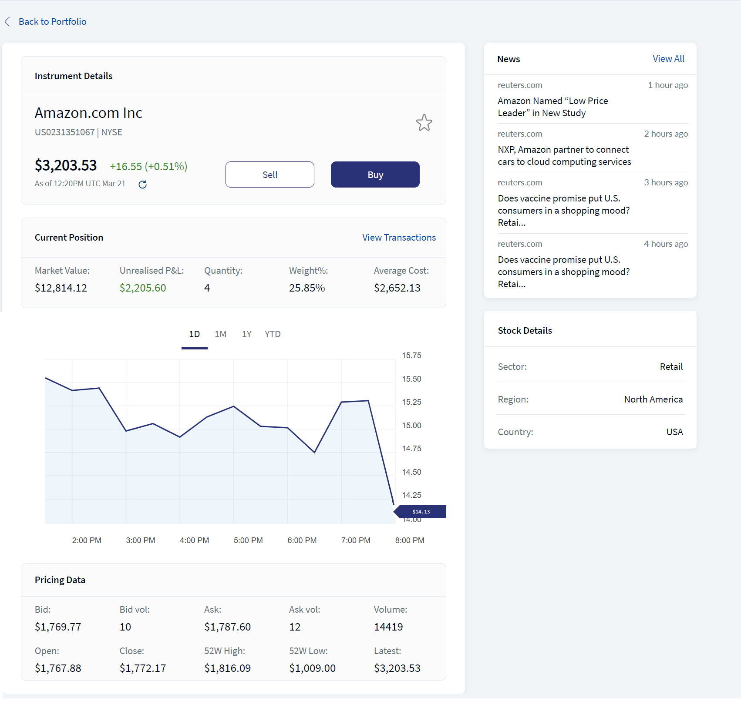
Task: Click the As of 12:20PM UTC timestamp
Action: [80, 184]
